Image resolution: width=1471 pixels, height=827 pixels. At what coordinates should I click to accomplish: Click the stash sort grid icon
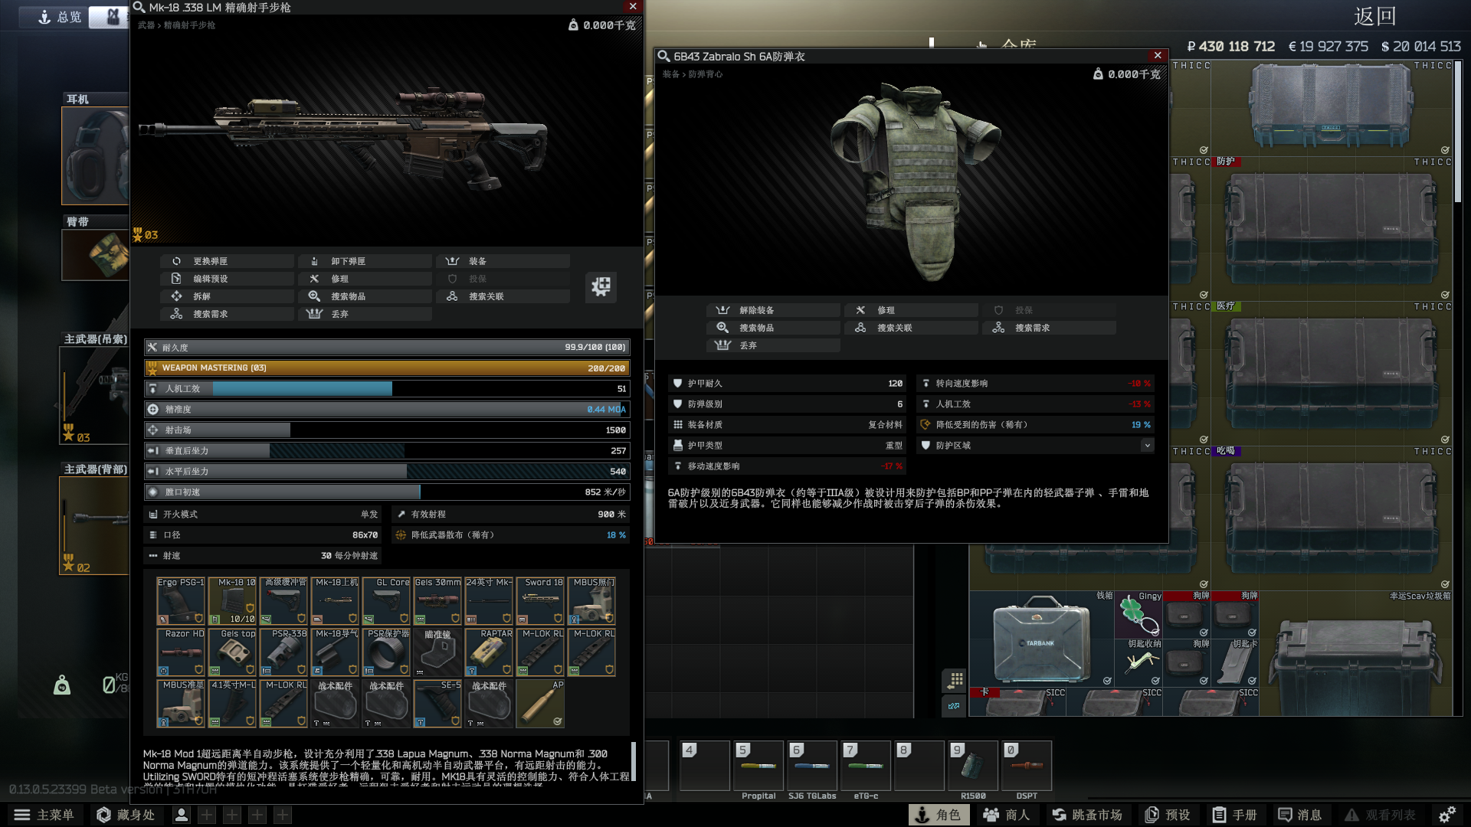955,680
